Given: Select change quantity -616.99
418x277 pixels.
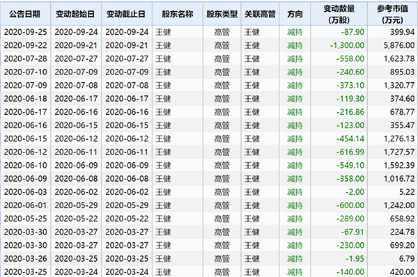Looking at the screenshot, I should click(350, 152).
